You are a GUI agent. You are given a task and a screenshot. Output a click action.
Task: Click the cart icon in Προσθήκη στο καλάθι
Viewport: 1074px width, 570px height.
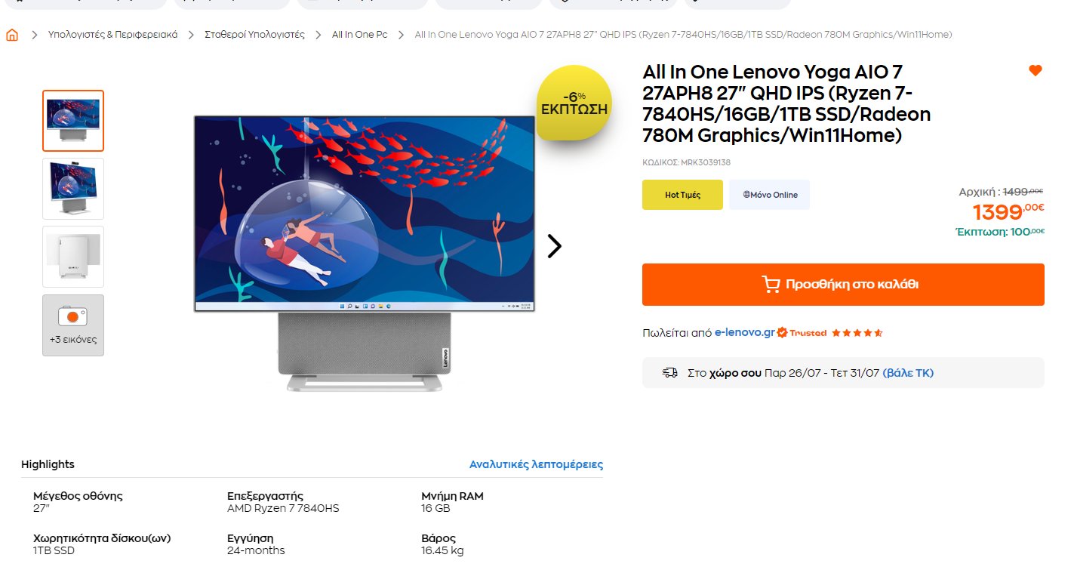[771, 285]
